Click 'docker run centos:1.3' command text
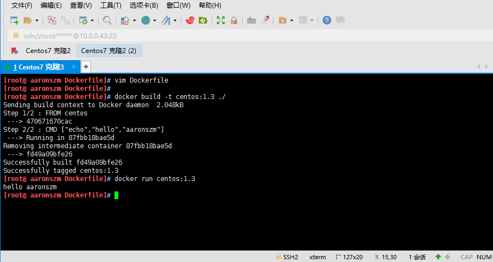The width and height of the screenshot is (493, 262). click(154, 179)
